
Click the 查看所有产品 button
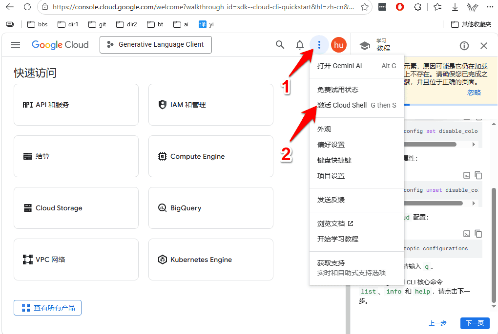pos(48,308)
